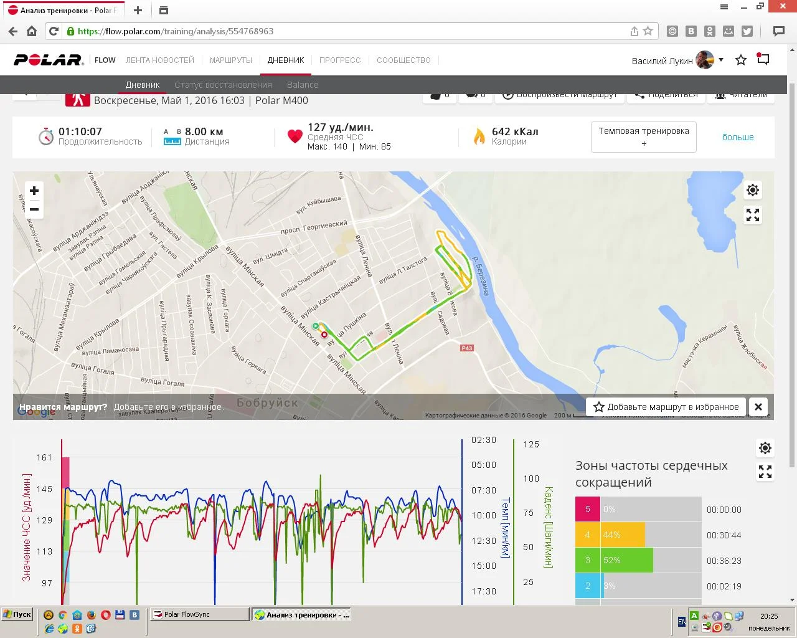This screenshot has width=797, height=638.
Task: Open map layer settings gear
Action: [x=753, y=190]
